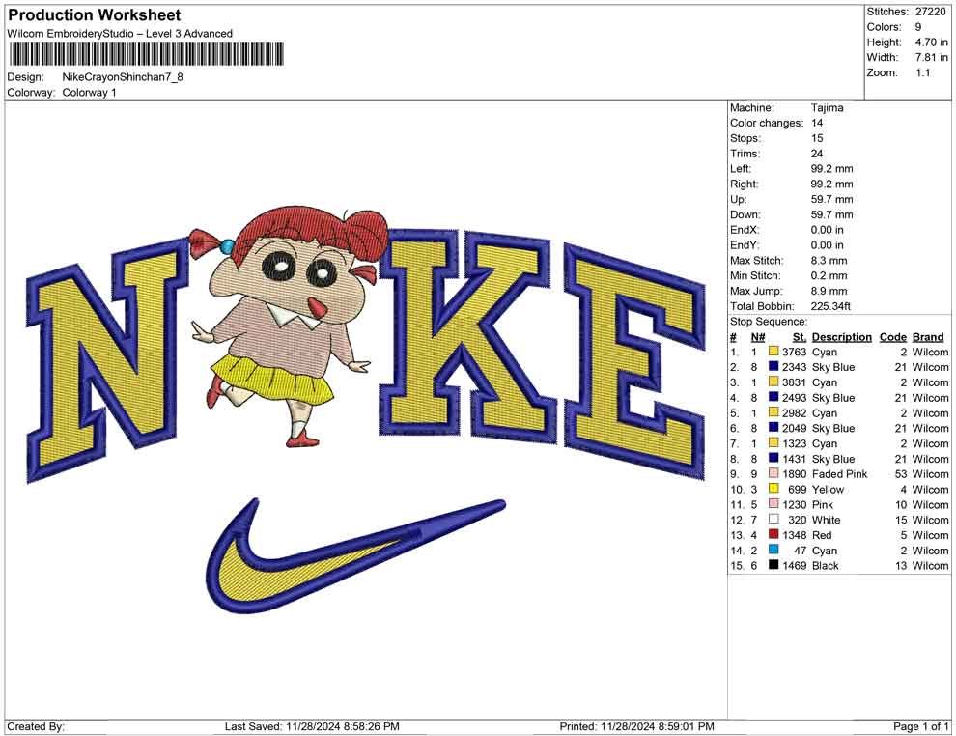Click the 'Brand' column header

(928, 336)
